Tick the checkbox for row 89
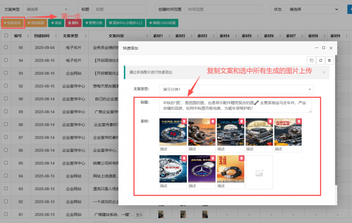 (x=6, y=111)
